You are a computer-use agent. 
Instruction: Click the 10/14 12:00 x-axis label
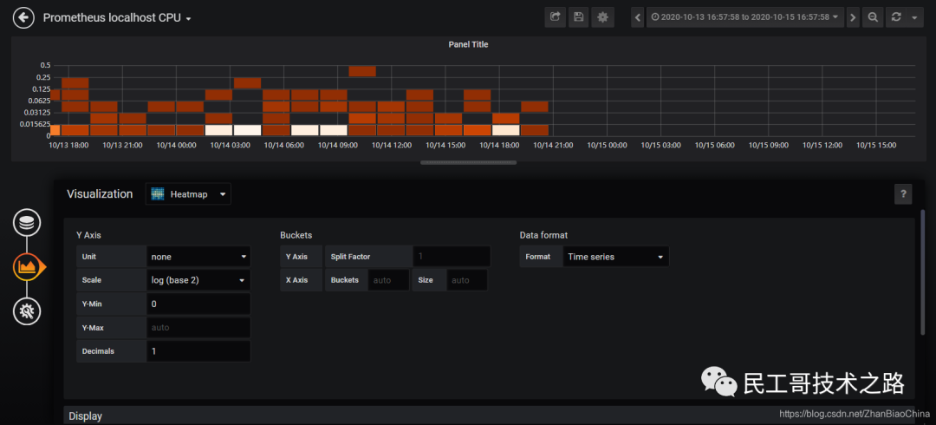click(x=392, y=145)
